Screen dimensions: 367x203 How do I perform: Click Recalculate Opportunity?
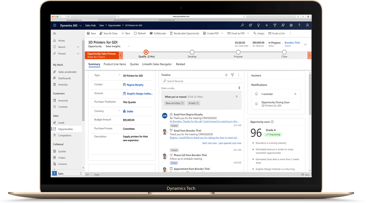184,33
